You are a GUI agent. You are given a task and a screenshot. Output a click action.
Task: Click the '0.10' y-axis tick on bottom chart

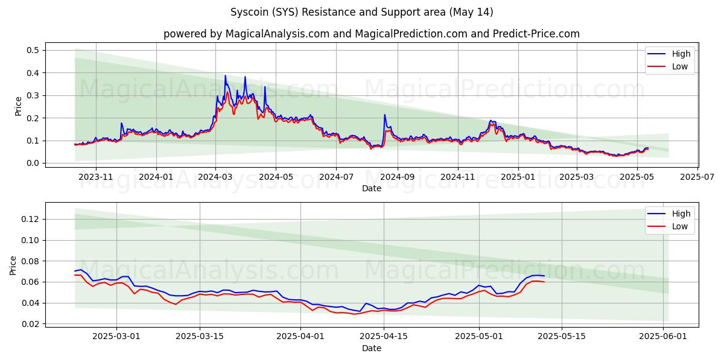coord(31,240)
